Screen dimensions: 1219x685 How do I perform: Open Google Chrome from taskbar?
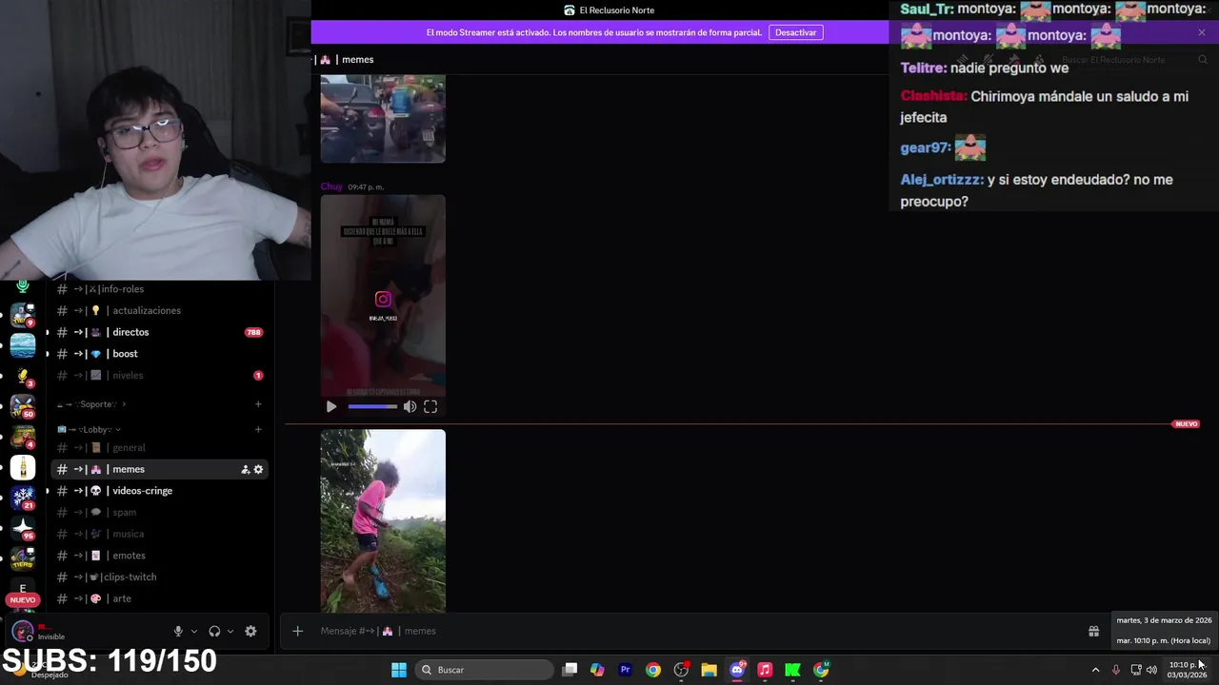pos(653,670)
